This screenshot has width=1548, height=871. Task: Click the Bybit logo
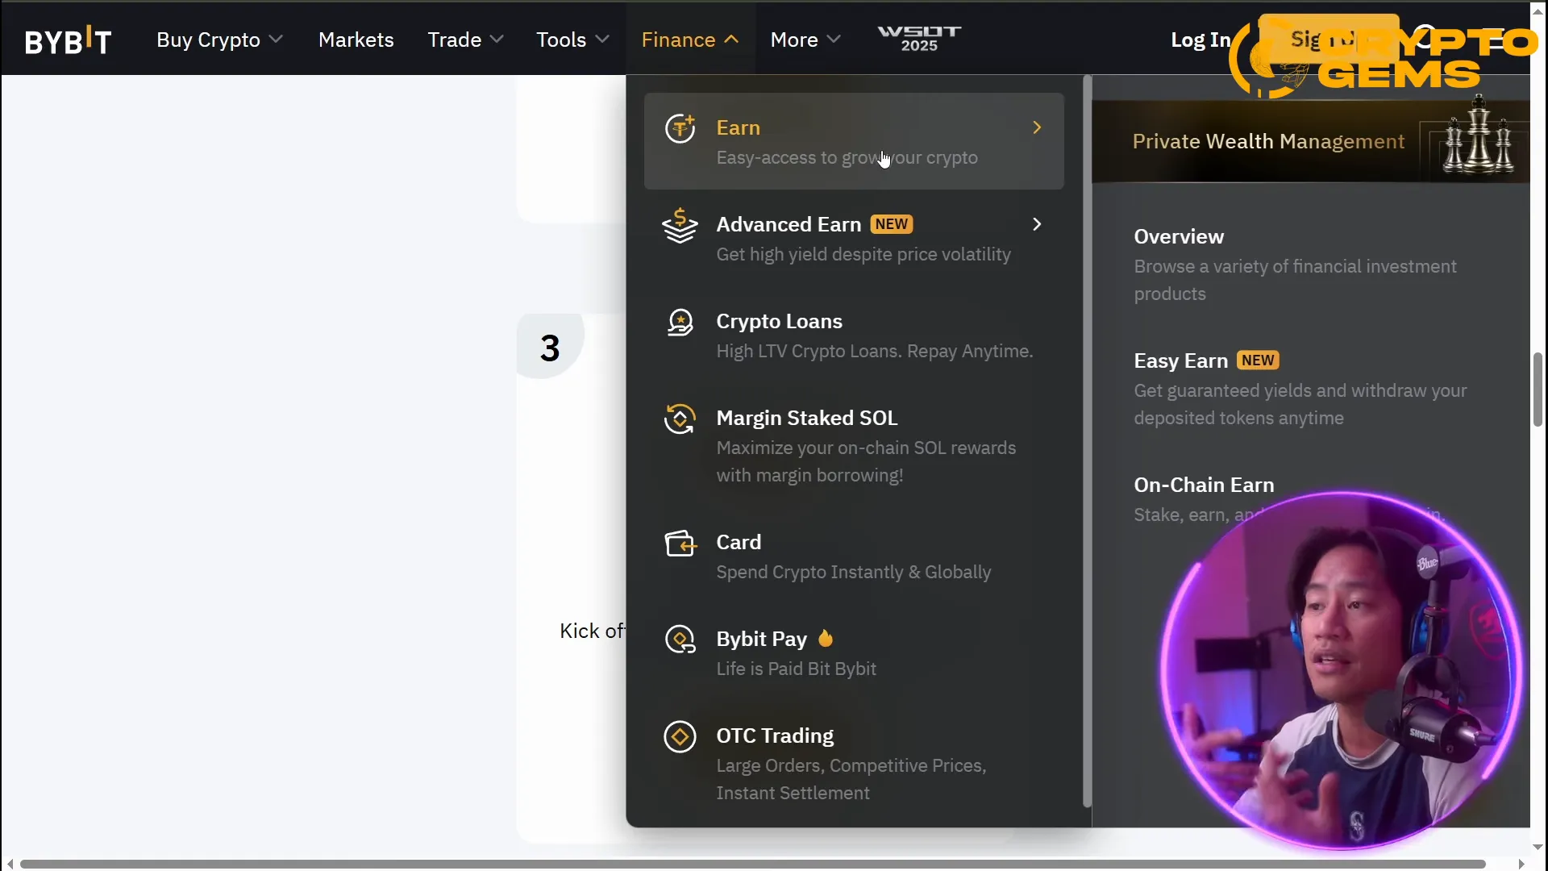pos(68,40)
